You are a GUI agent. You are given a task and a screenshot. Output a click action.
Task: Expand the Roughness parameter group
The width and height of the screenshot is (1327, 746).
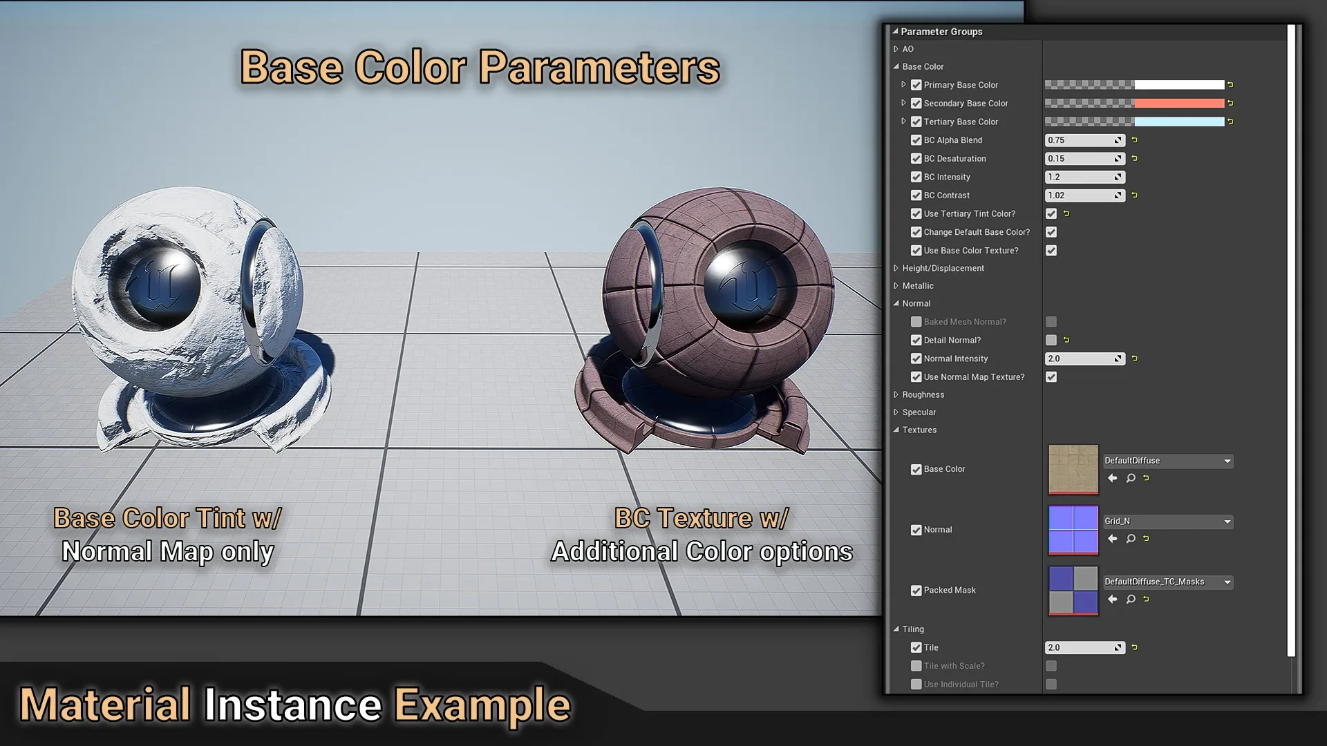[896, 394]
